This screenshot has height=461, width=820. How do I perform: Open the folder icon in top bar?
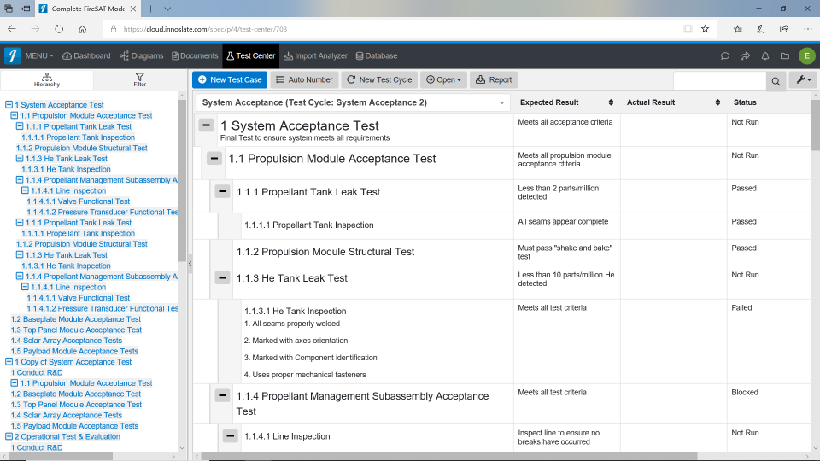(785, 56)
